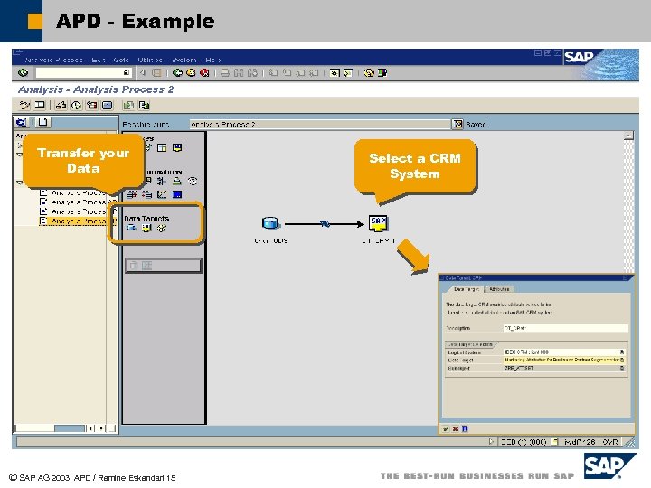Select the table data source icon in the palette
Viewport: 651px width, 488px height.
[x=162, y=147]
